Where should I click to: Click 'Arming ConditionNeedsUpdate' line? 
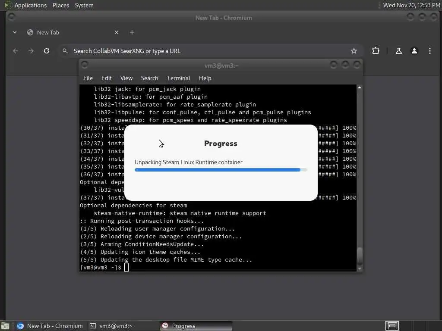(142, 244)
